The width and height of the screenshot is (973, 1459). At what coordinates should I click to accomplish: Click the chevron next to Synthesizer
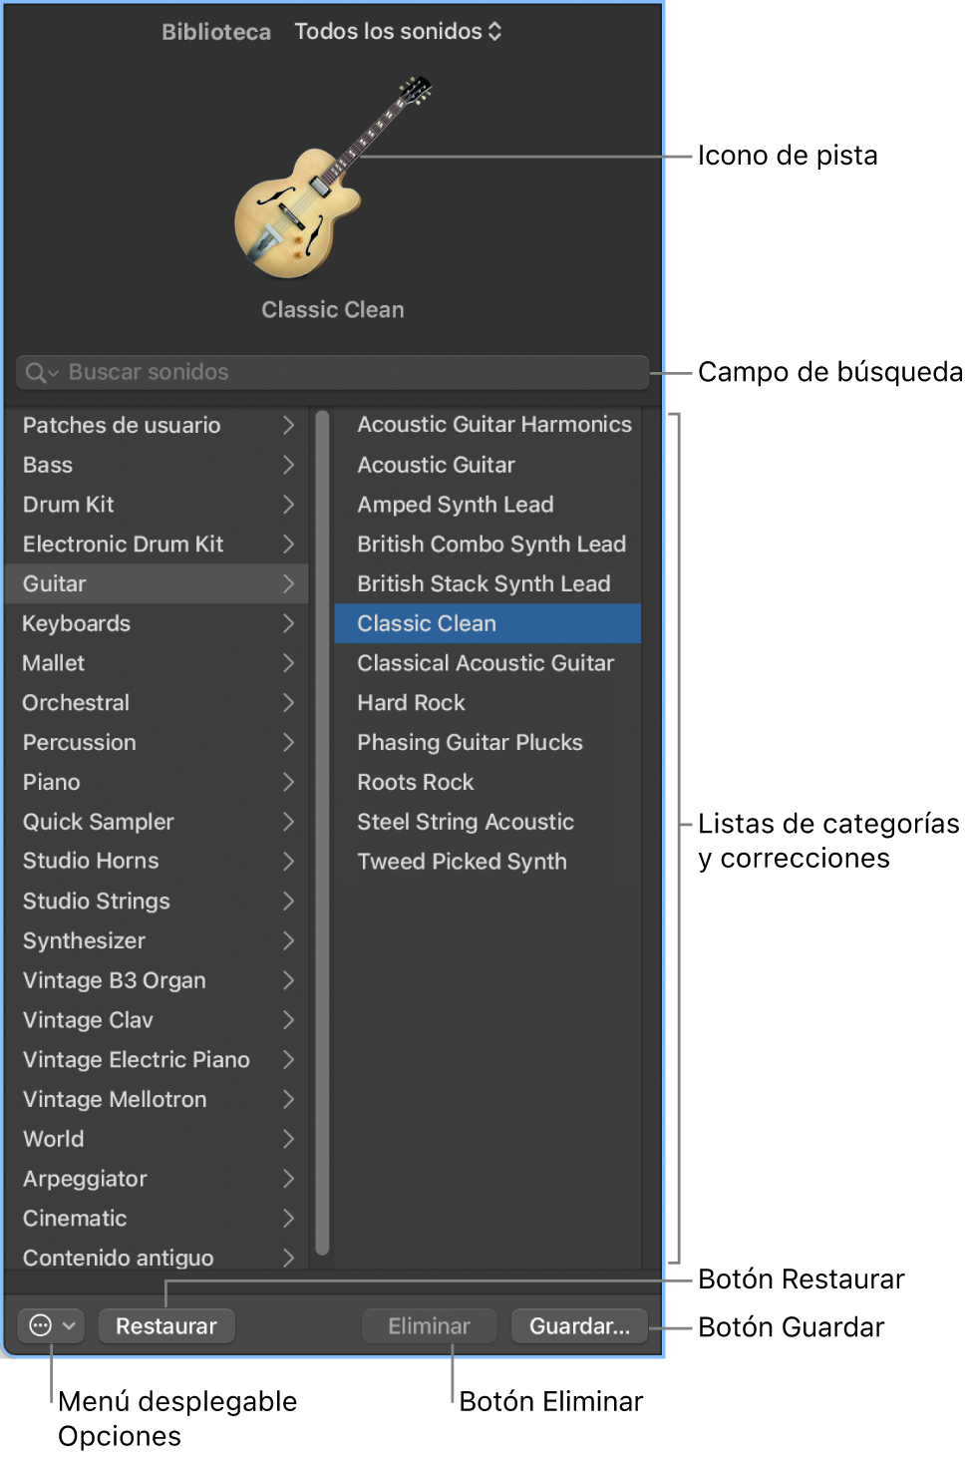[288, 940]
